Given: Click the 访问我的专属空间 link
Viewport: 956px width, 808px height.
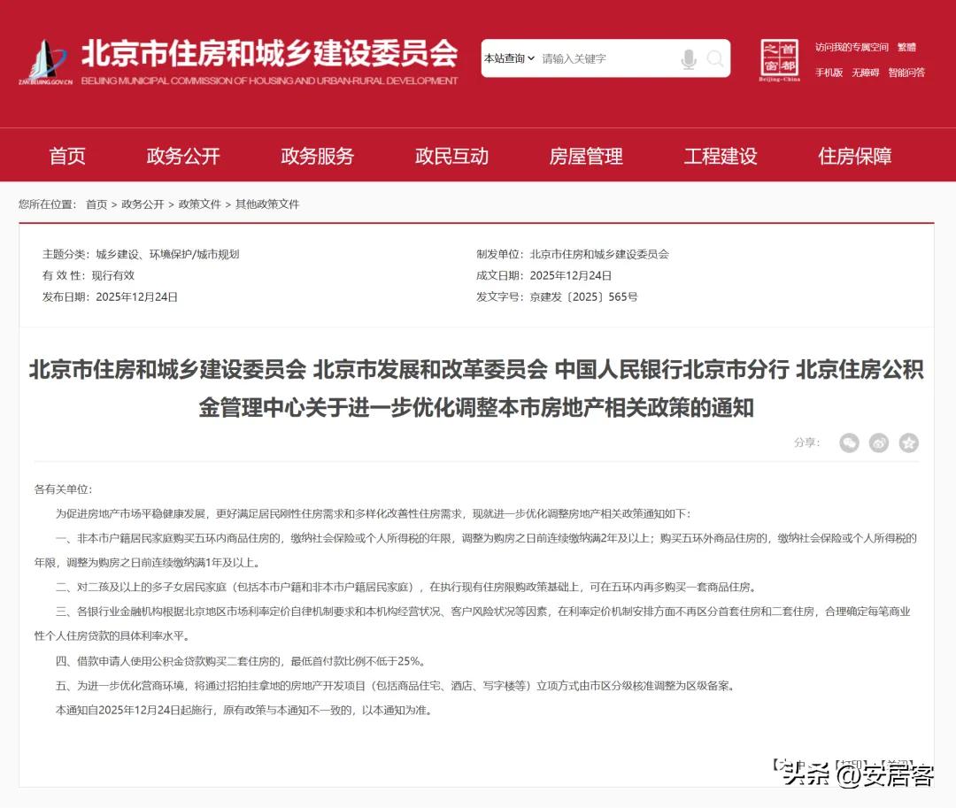Looking at the screenshot, I should (852, 47).
